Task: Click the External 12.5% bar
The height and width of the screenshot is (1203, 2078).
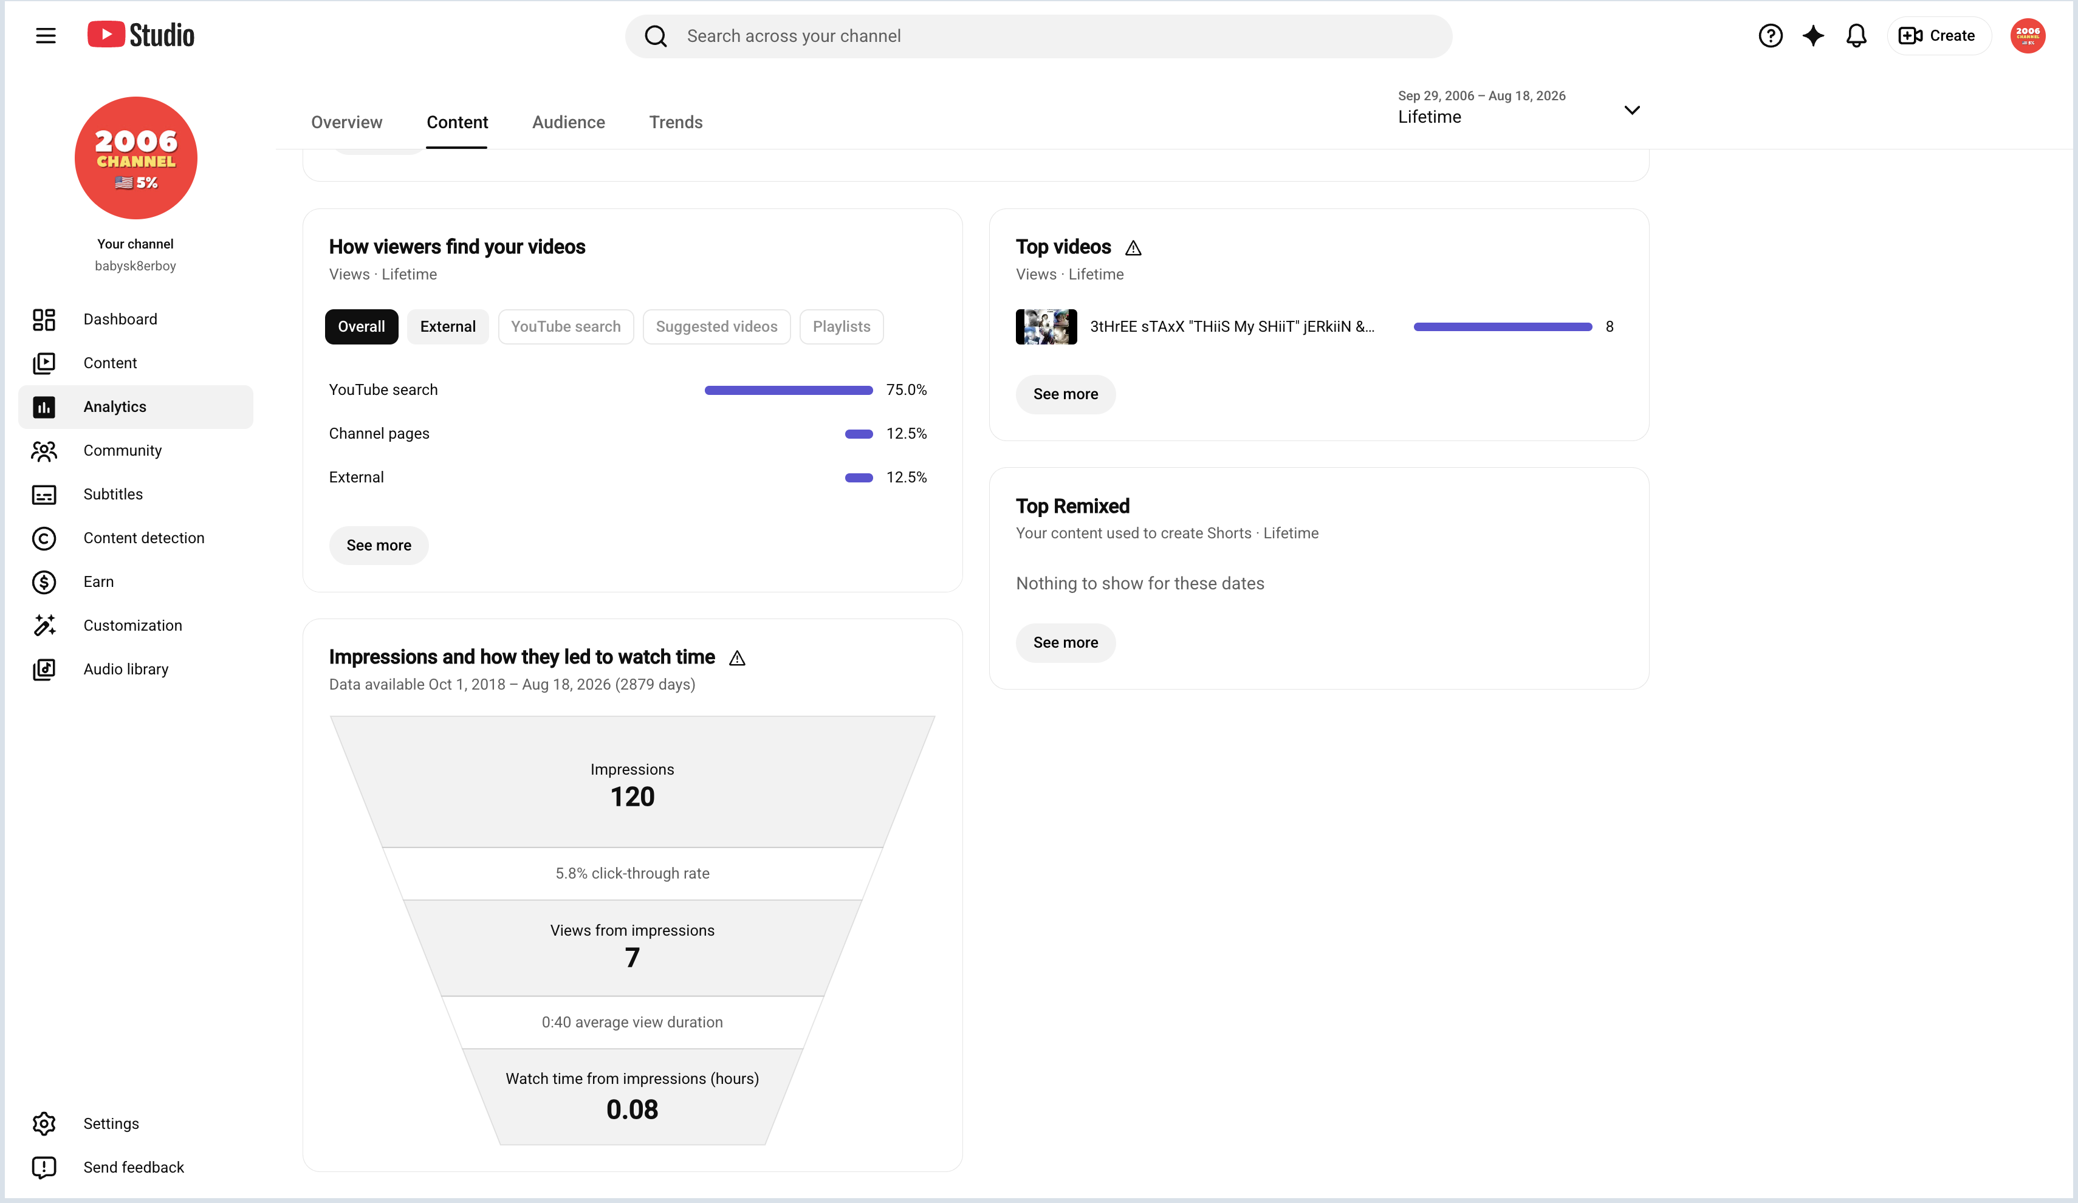Action: 859,478
